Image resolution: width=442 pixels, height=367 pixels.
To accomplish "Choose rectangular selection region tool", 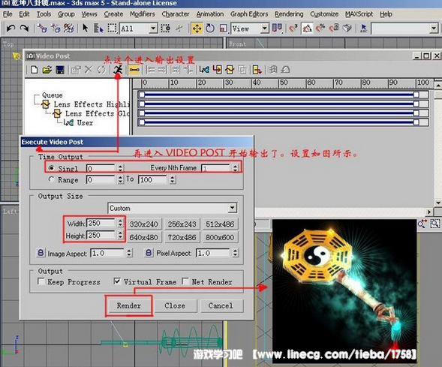I will click(112, 29).
